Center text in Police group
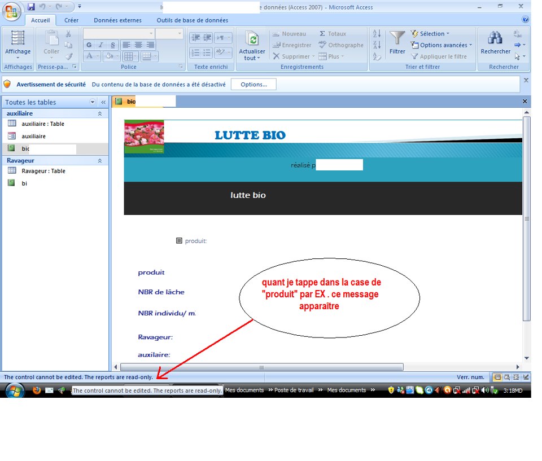This screenshot has width=542, height=461. click(x=138, y=45)
